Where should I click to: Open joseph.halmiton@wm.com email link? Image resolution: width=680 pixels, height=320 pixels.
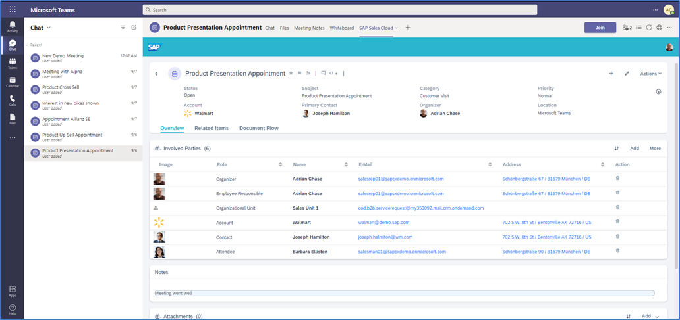[385, 237]
